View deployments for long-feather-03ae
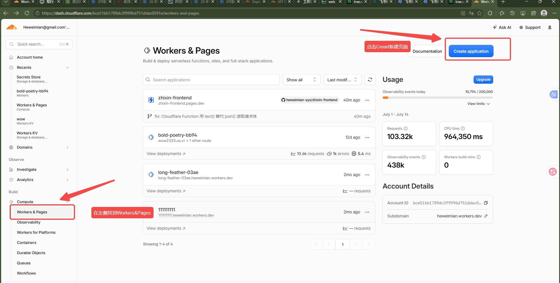The width and height of the screenshot is (560, 283). click(x=166, y=191)
